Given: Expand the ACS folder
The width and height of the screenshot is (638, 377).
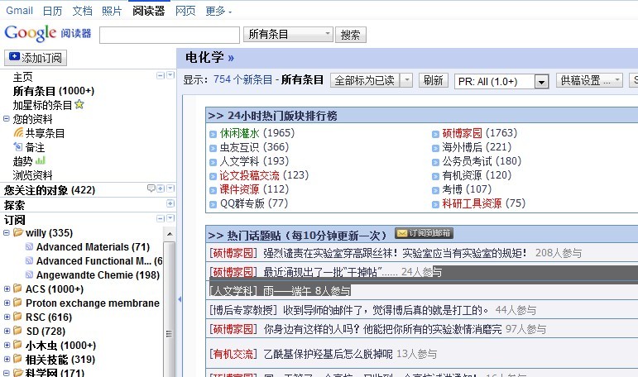Looking at the screenshot, I should pos(7,289).
